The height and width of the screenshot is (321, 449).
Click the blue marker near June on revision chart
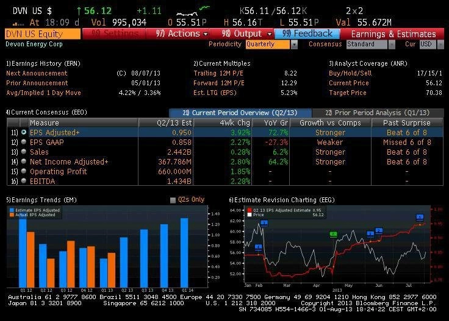(379, 231)
